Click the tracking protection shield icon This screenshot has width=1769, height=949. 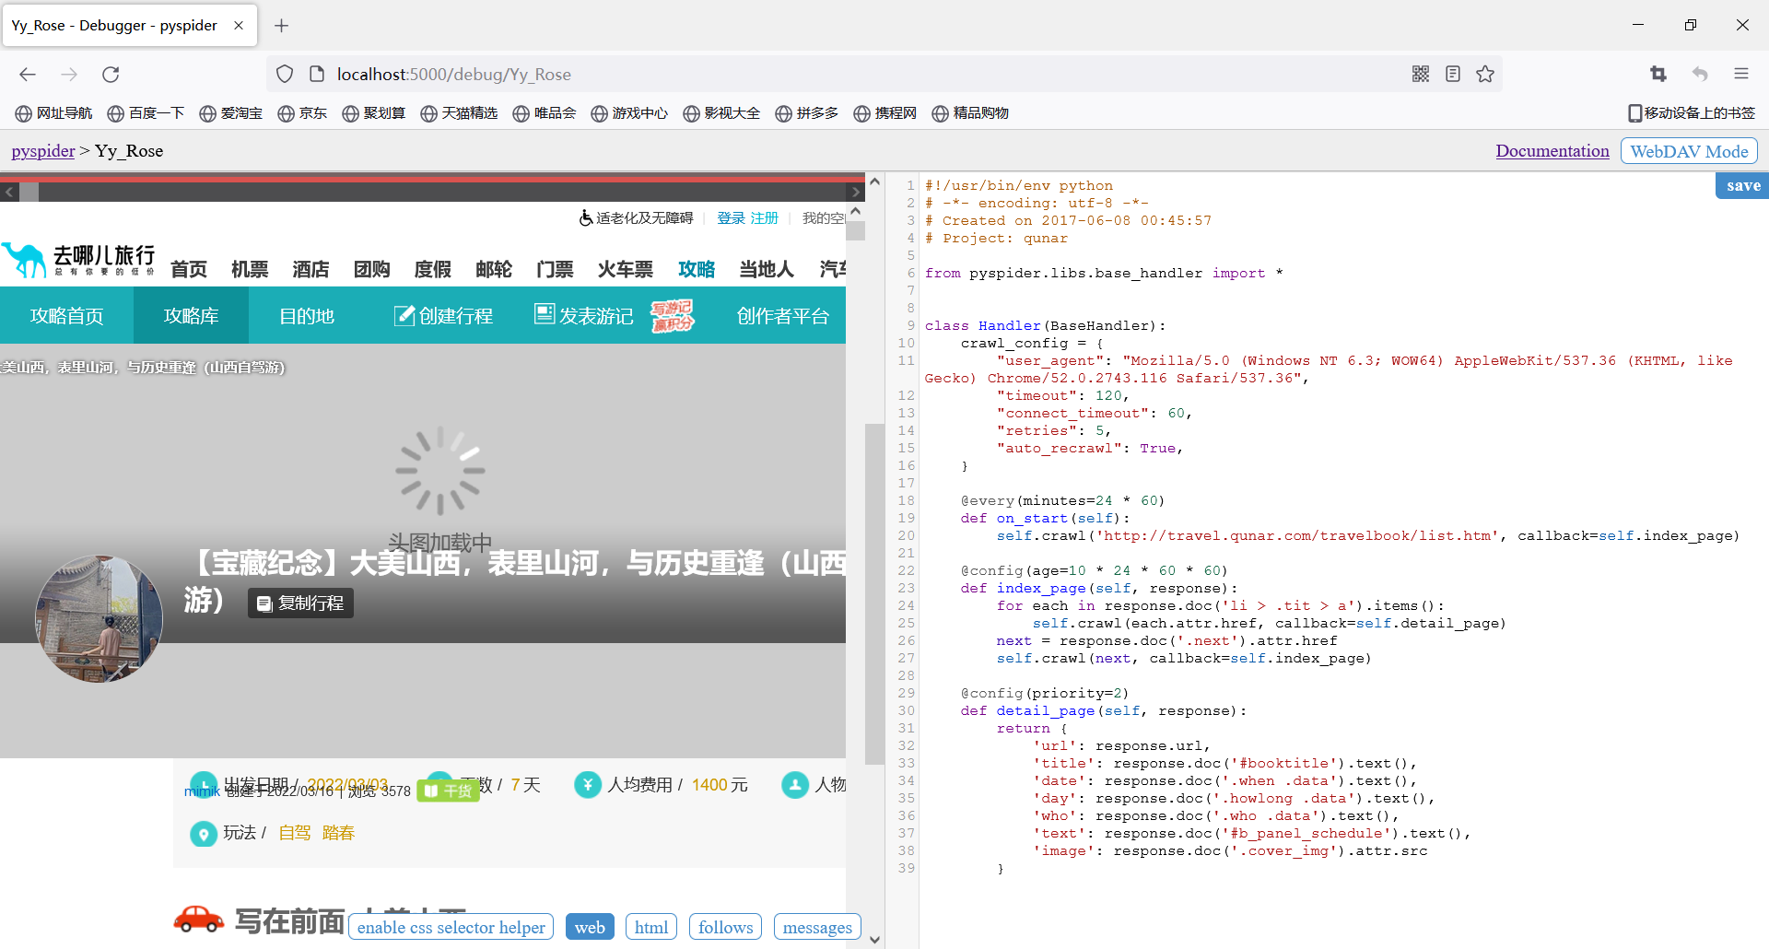(284, 74)
